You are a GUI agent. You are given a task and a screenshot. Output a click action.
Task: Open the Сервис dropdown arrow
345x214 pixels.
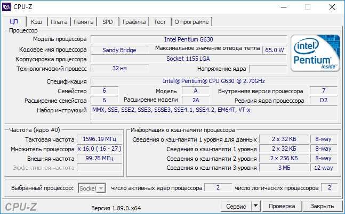[255, 207]
